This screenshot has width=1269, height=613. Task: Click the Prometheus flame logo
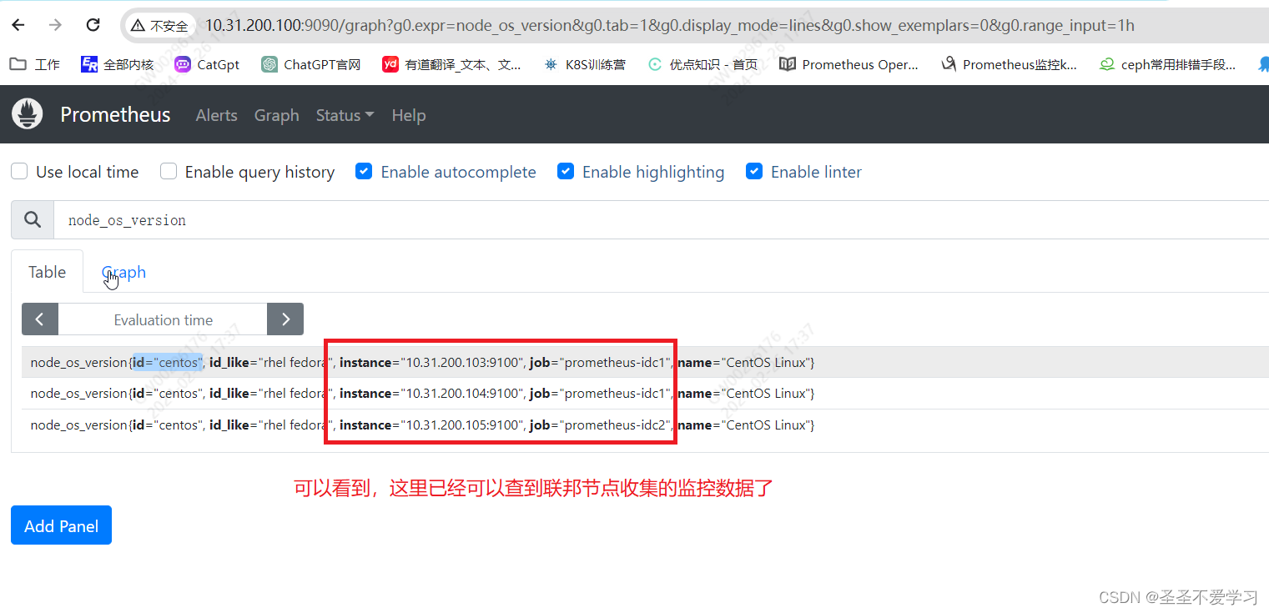click(x=28, y=113)
